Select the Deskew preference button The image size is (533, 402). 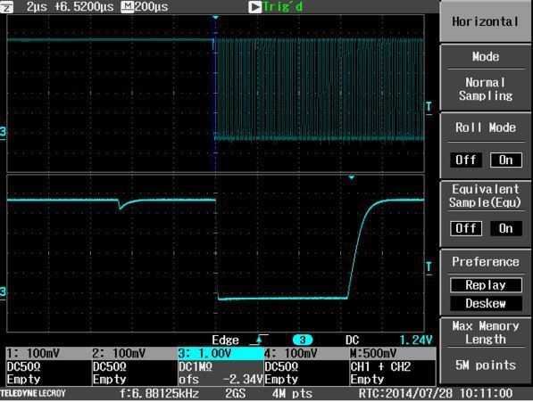pos(486,303)
